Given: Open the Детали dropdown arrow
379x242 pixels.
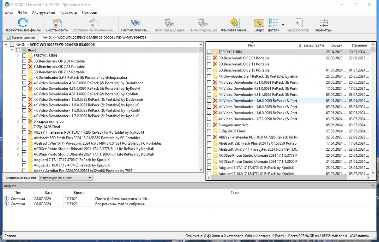Looking at the screenshot, I should coord(283,25).
